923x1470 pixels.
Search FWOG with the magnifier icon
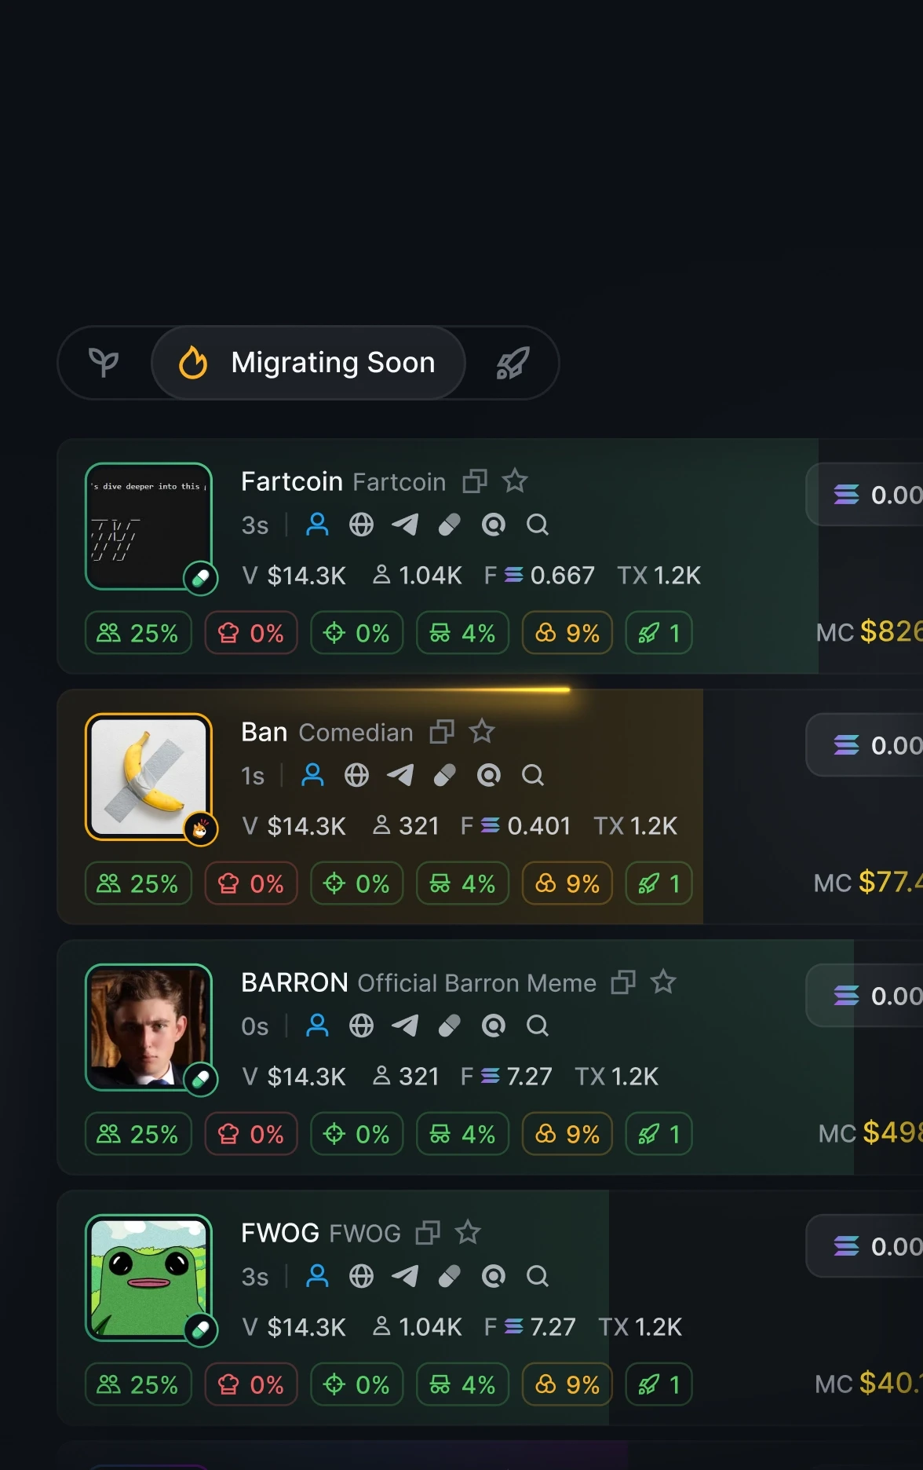[x=538, y=1276]
